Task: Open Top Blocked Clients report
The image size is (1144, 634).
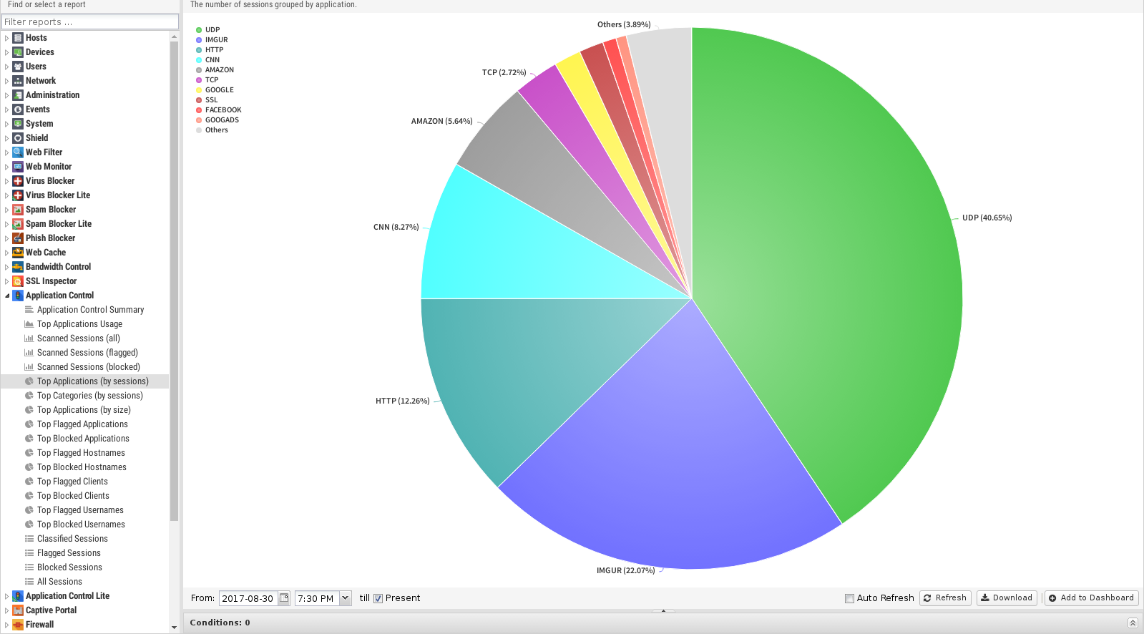Action: point(73,496)
